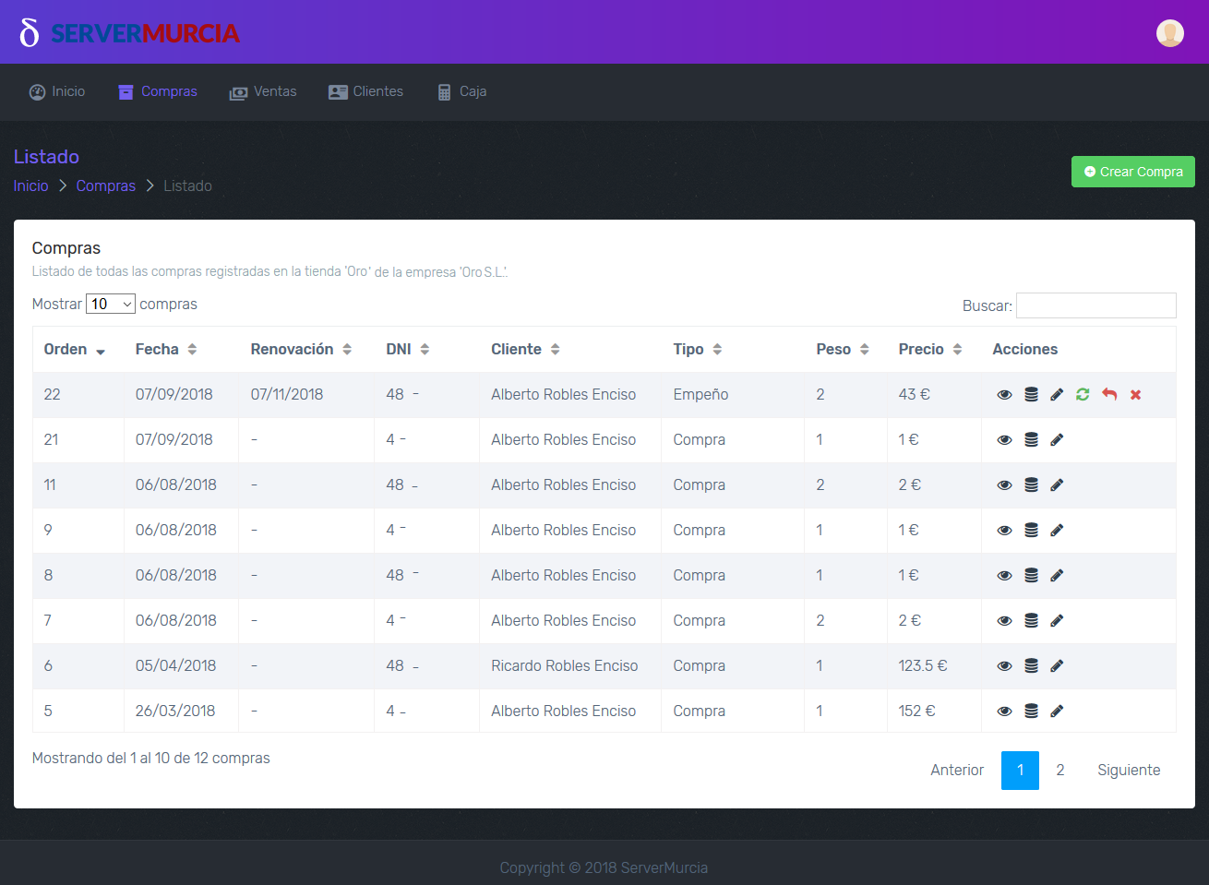Open the Mostrar entries count dropdown
The height and width of the screenshot is (885, 1209).
tap(110, 305)
